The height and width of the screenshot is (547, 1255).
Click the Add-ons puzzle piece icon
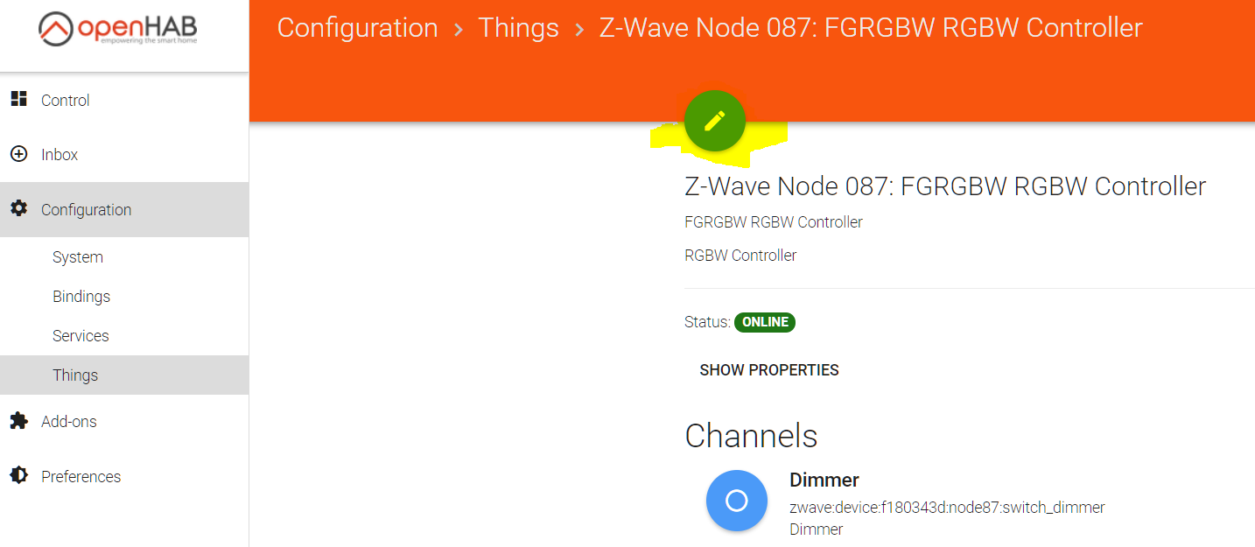click(18, 421)
